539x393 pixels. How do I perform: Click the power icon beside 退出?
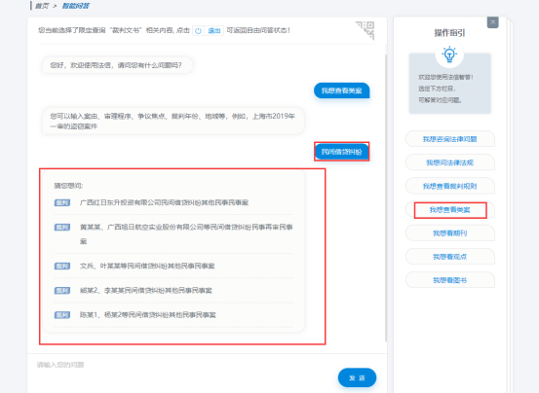pos(198,31)
